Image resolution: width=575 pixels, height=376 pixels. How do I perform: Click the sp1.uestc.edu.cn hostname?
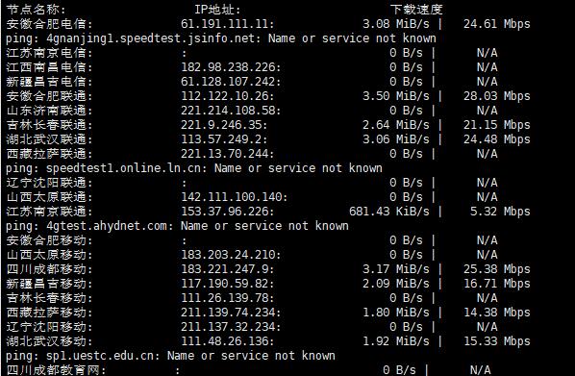(x=104, y=356)
